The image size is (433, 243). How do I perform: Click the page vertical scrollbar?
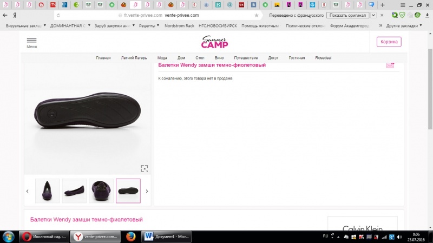tap(430, 88)
